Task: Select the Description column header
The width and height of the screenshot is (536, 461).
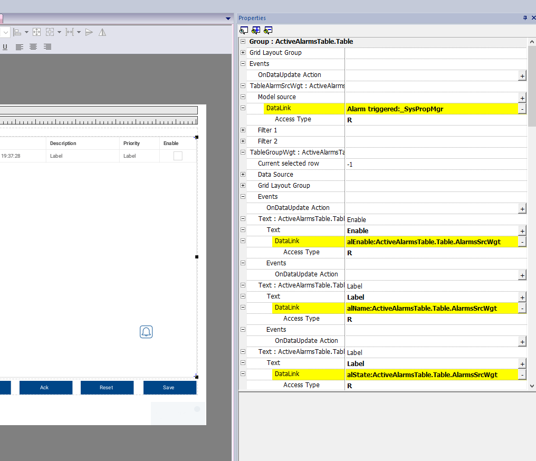Action: (x=63, y=143)
